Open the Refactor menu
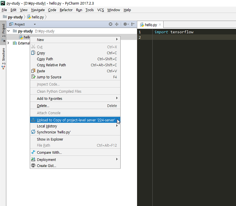The image size is (236, 206). 66,10
